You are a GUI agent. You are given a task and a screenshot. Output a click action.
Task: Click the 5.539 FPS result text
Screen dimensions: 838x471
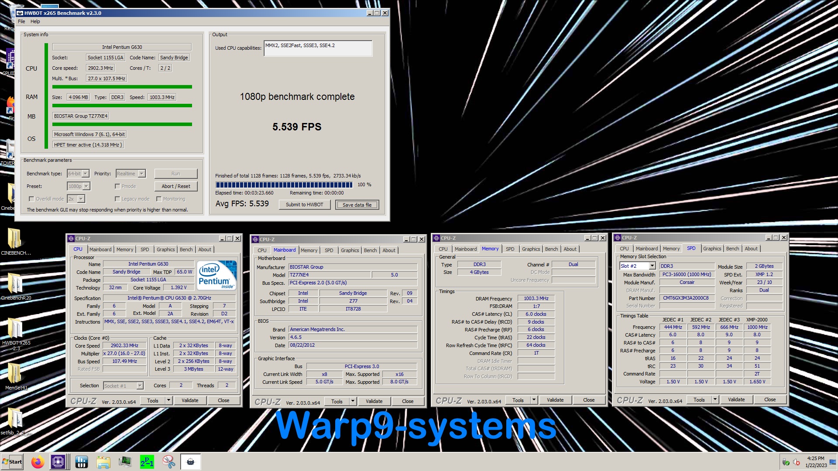pos(297,127)
